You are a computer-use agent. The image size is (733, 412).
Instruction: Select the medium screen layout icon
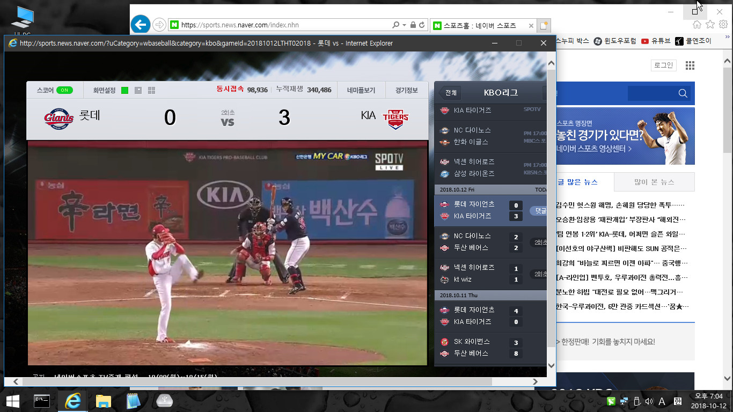tap(138, 91)
